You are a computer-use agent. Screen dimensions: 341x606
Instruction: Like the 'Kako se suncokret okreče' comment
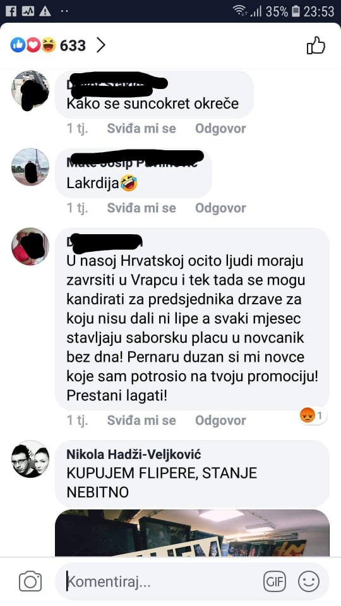click(x=141, y=128)
